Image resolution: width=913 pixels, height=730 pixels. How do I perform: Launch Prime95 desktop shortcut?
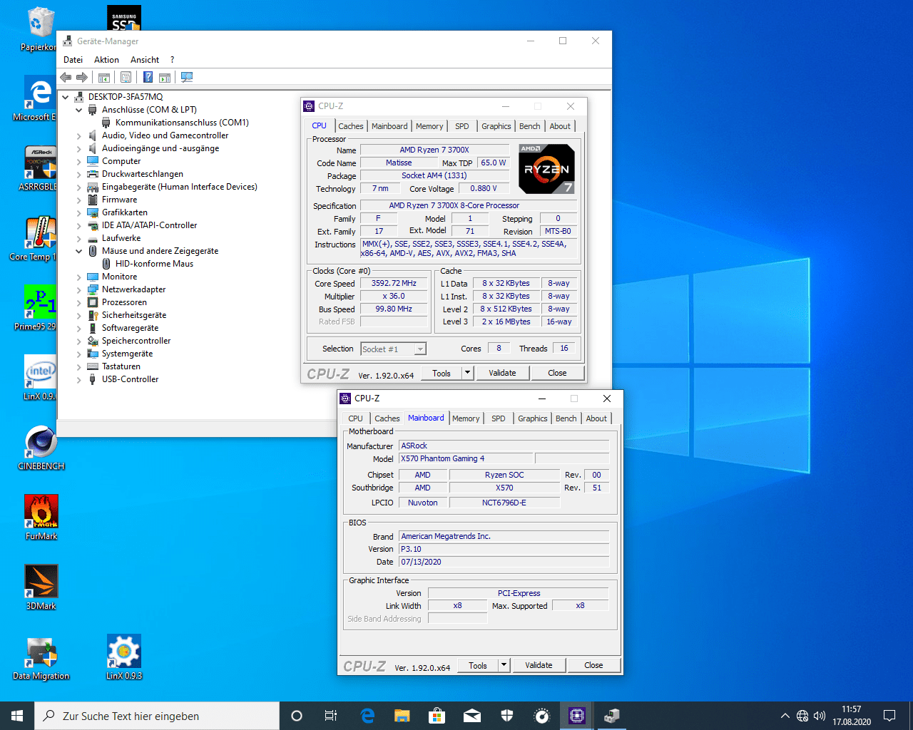click(41, 308)
